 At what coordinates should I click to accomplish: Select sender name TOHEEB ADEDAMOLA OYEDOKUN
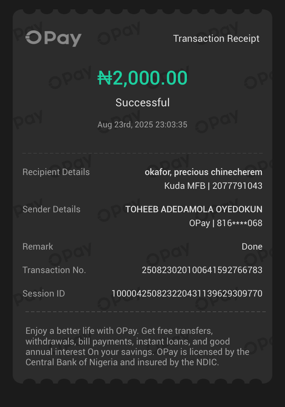pos(194,210)
